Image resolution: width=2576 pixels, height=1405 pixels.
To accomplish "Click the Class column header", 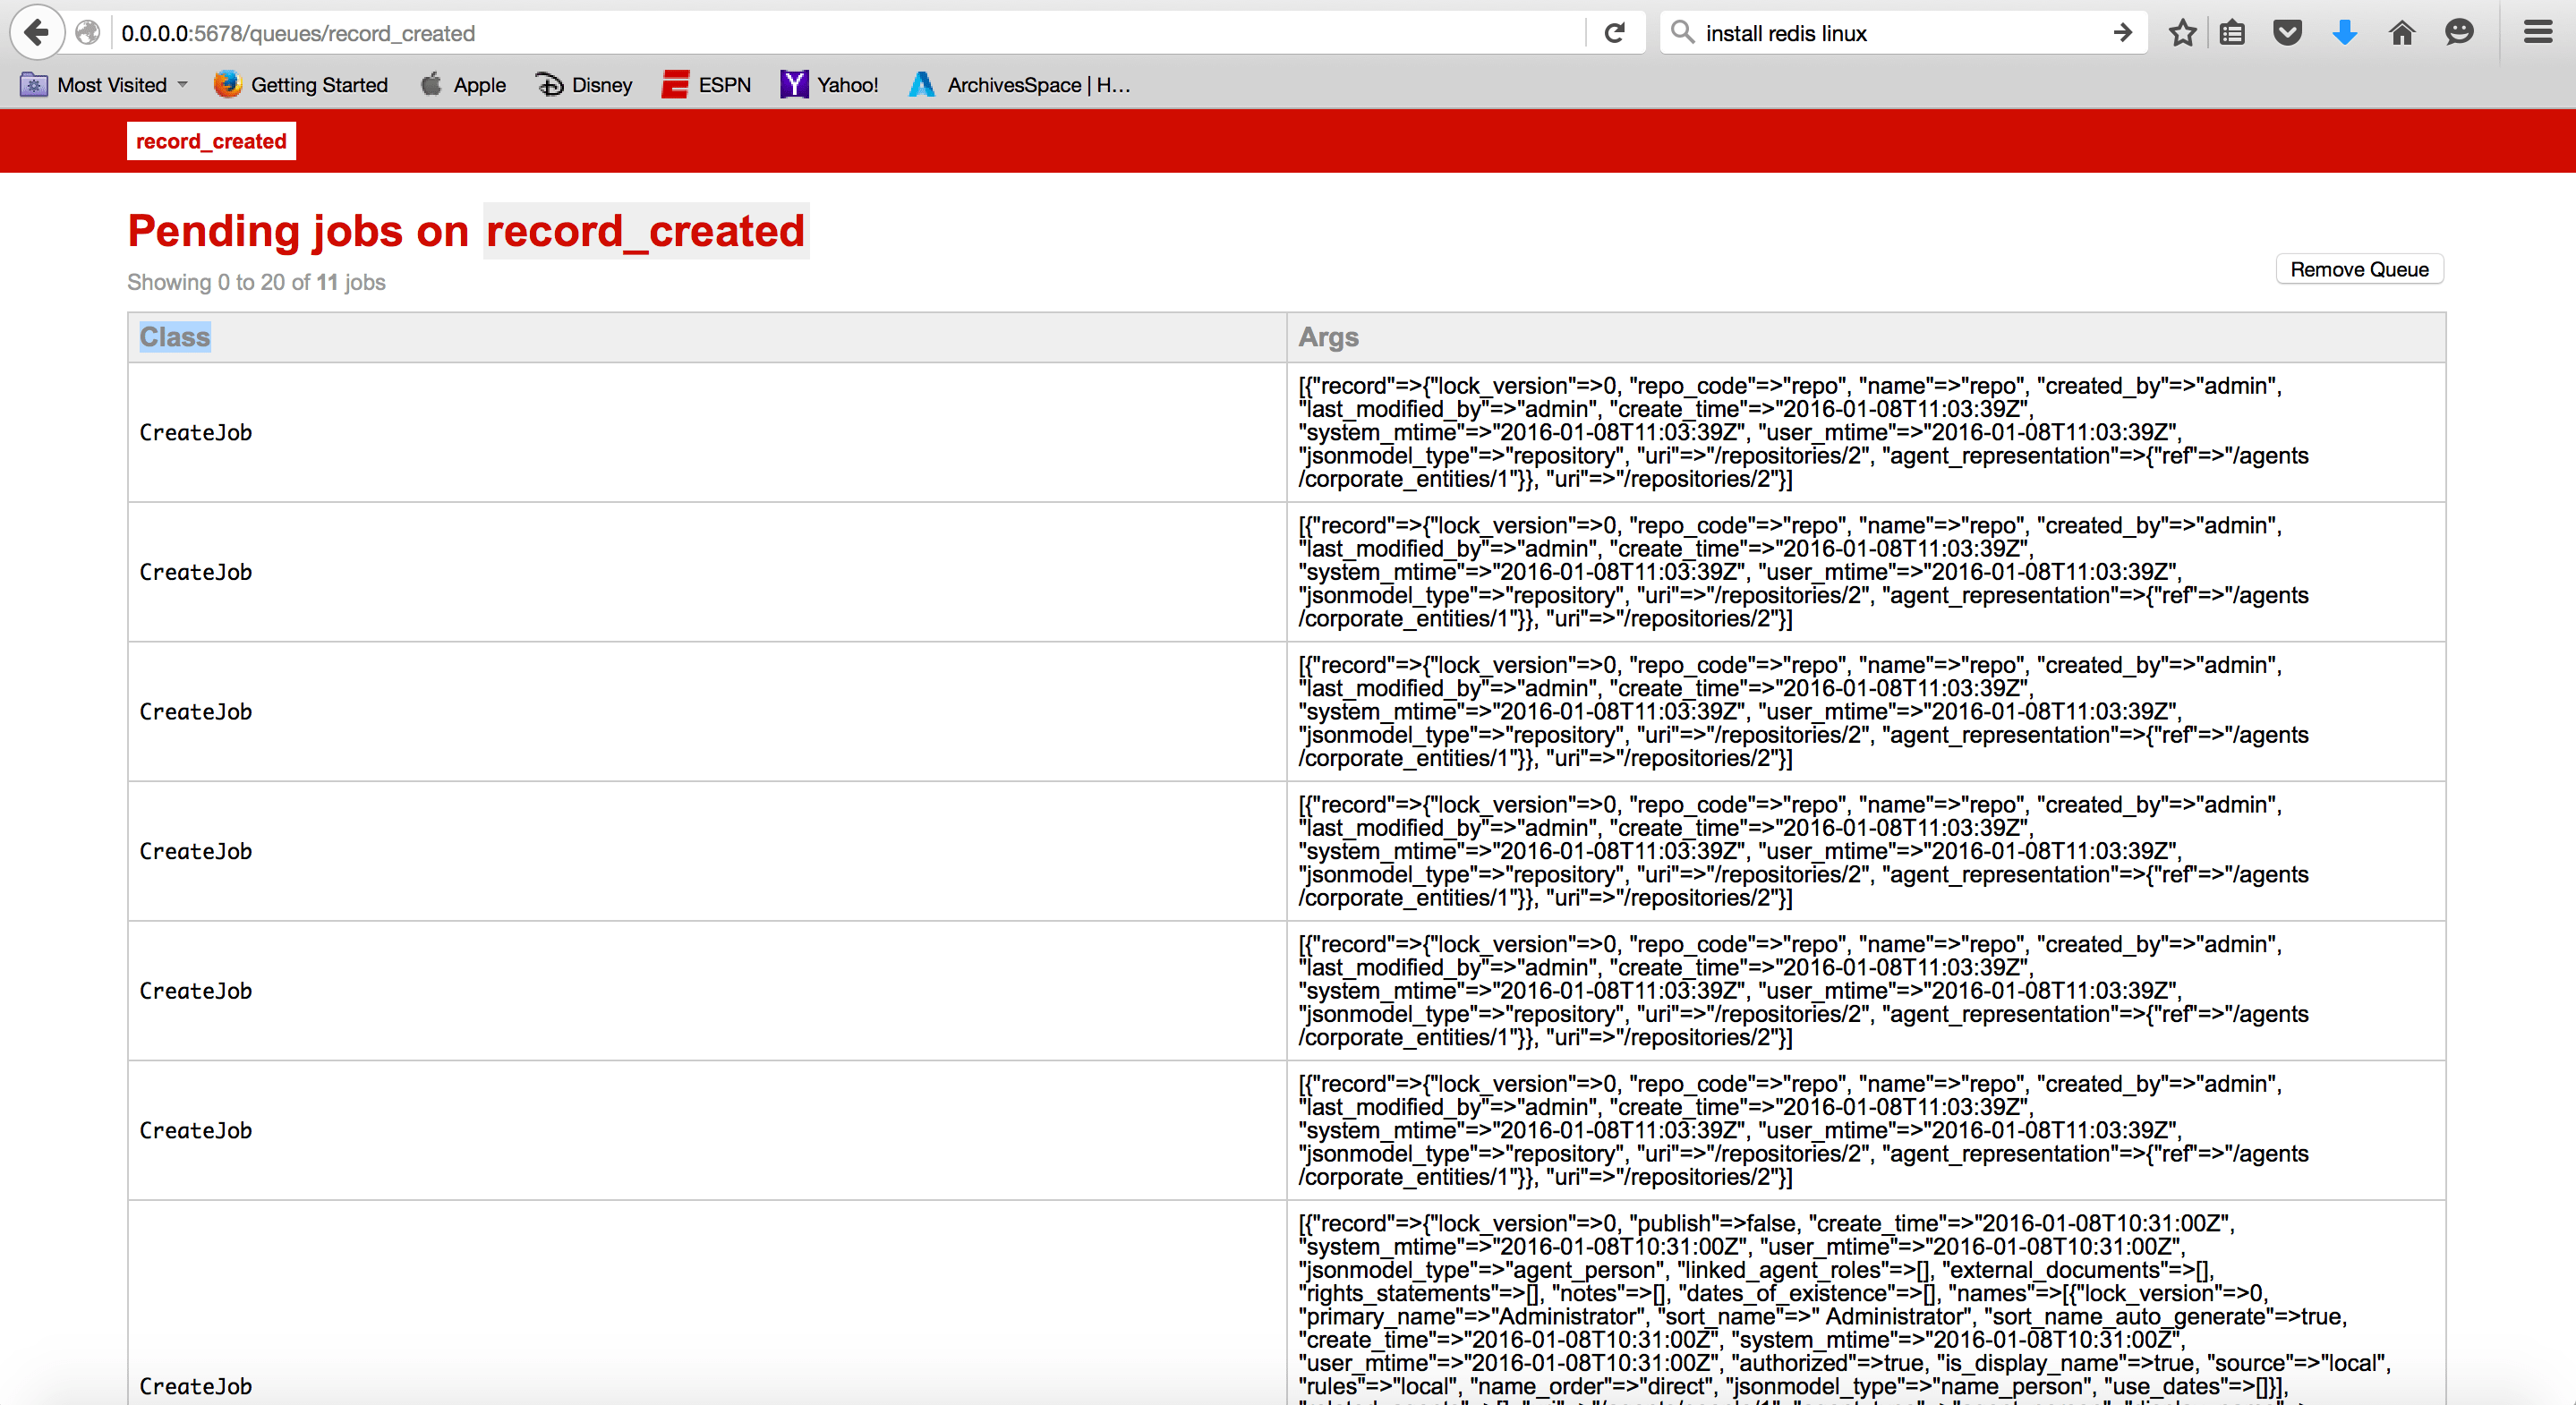I will click(x=175, y=337).
